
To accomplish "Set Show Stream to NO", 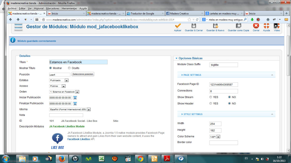I will [x=229, y=97].
